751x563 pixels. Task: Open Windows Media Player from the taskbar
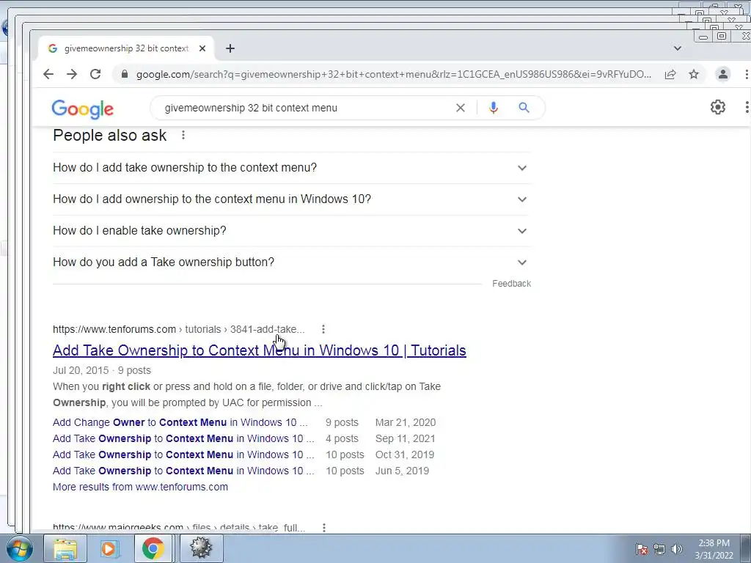[x=109, y=548]
